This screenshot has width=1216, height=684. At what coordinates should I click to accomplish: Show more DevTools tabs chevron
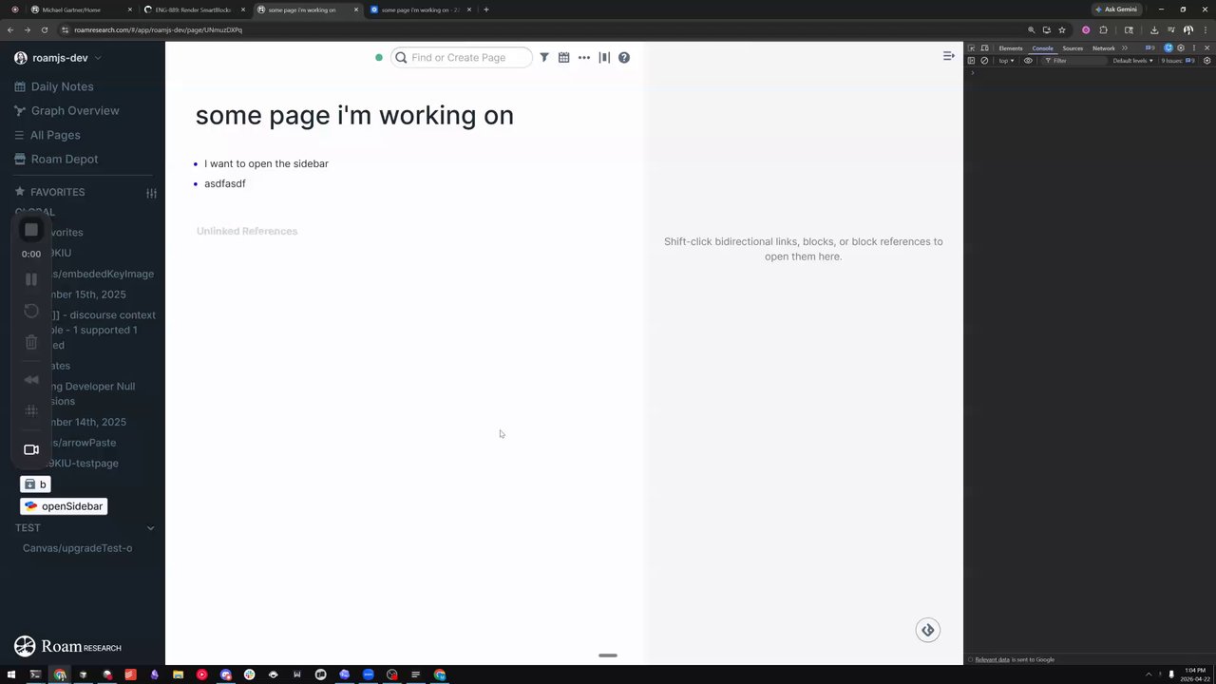[1125, 48]
